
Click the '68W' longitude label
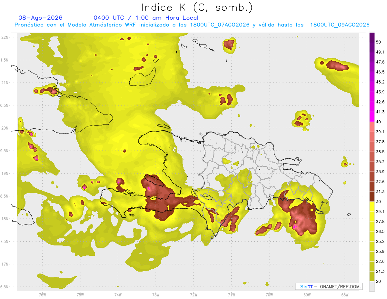pyautogui.click(x=345, y=294)
